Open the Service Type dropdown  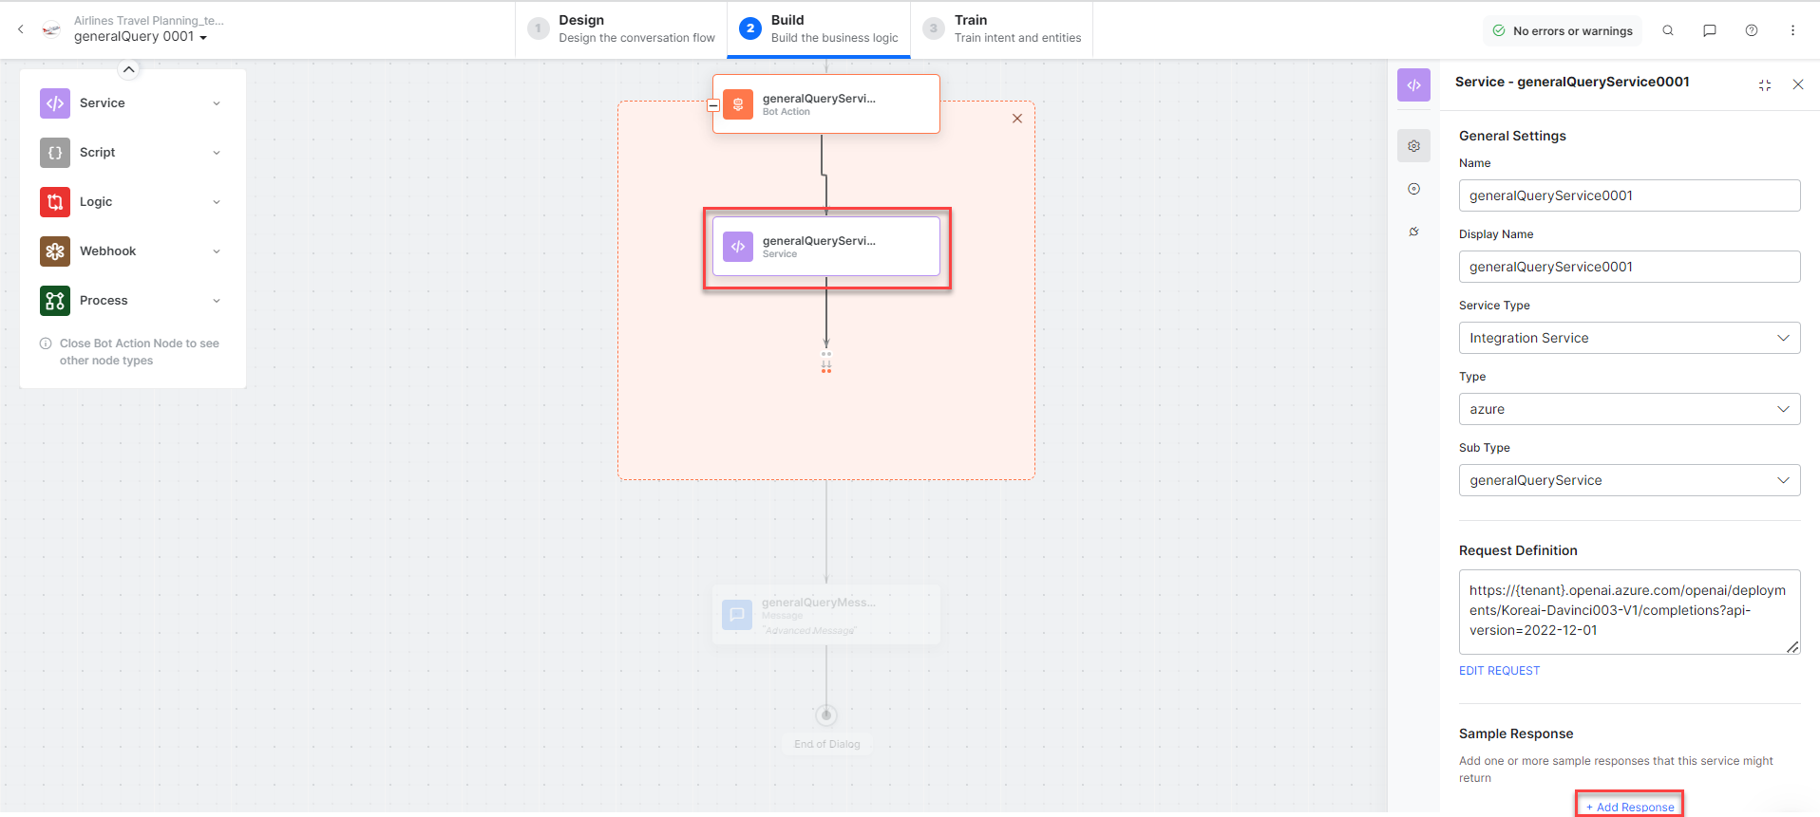pyautogui.click(x=1629, y=338)
